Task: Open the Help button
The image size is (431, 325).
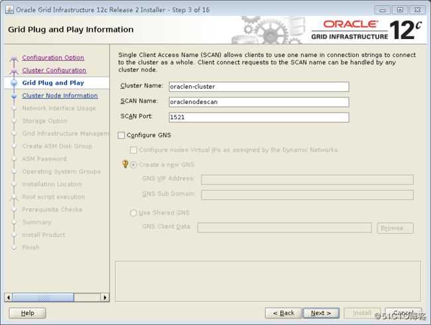Action: [x=27, y=313]
